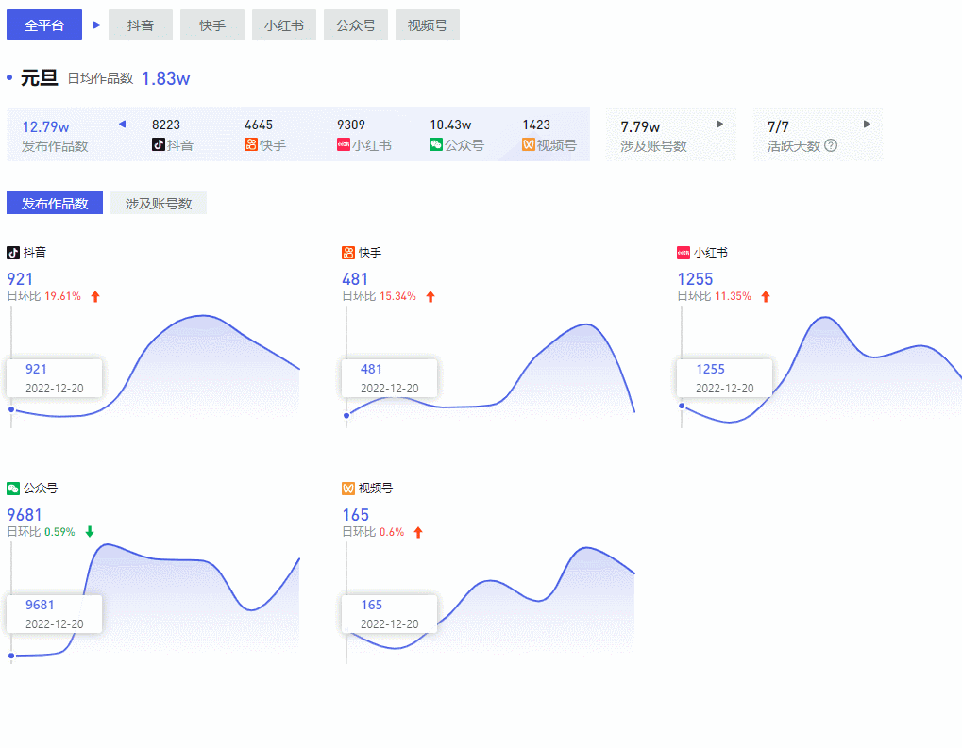
Task: Switch to the 快手 platform tab
Action: (212, 25)
